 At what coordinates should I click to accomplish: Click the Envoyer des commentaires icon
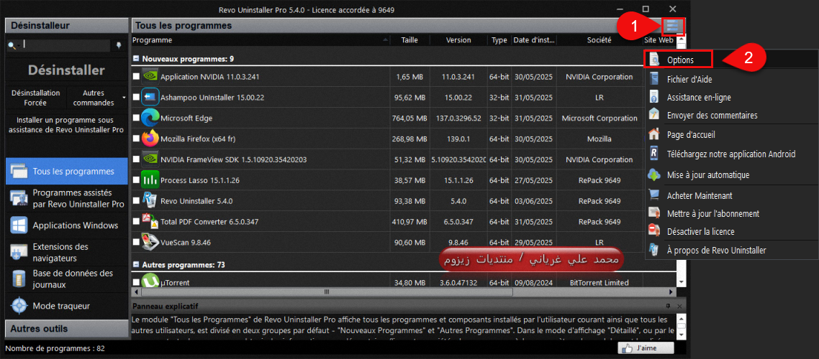tap(654, 115)
